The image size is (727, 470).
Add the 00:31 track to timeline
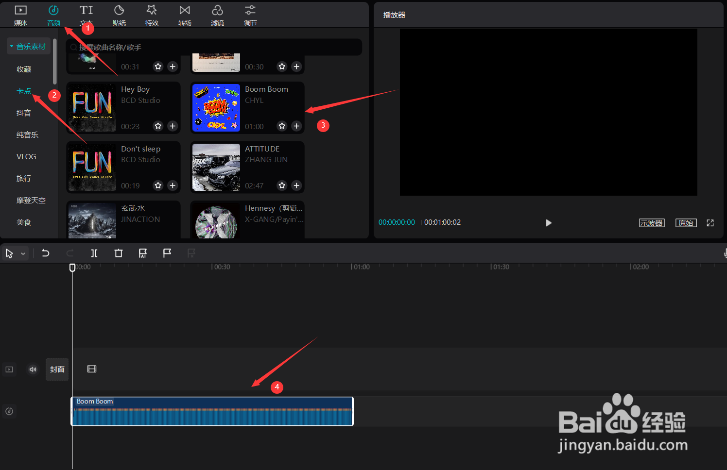(173, 66)
